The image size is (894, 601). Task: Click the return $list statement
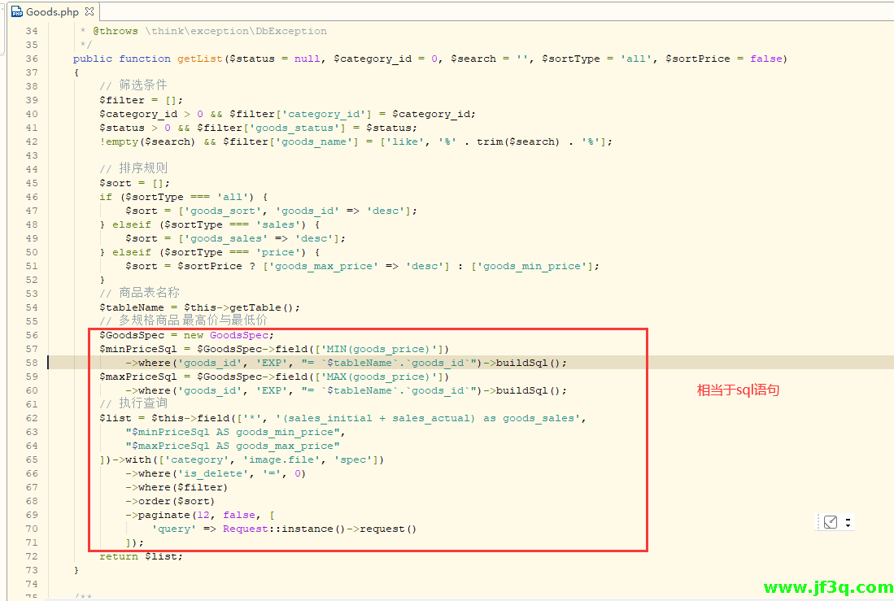click(x=141, y=556)
